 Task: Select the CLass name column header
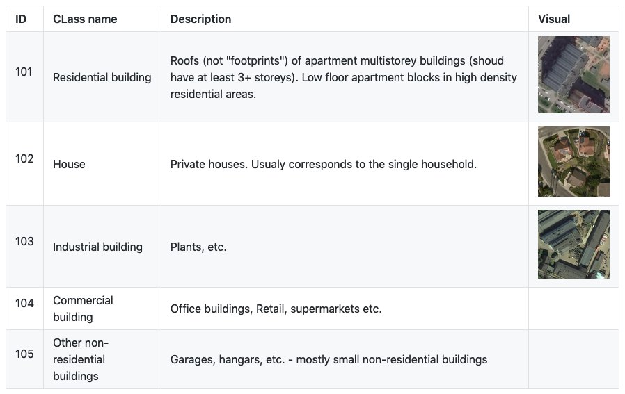[x=85, y=19]
